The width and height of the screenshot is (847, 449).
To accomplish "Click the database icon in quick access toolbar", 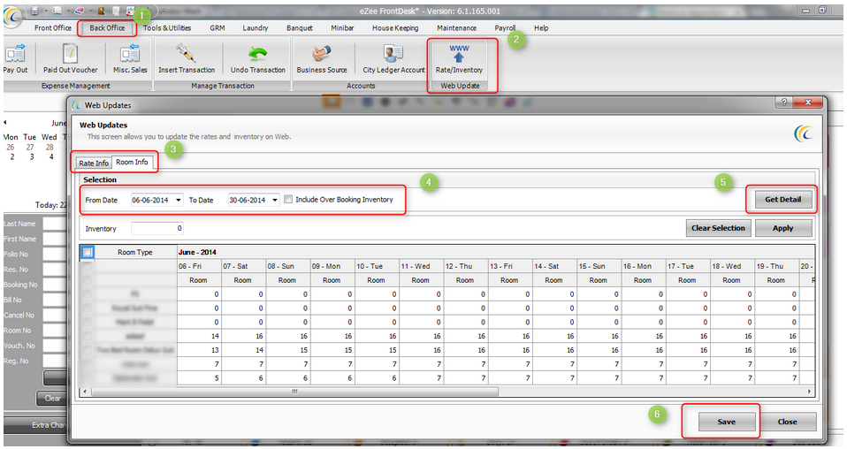I will 34,11.
